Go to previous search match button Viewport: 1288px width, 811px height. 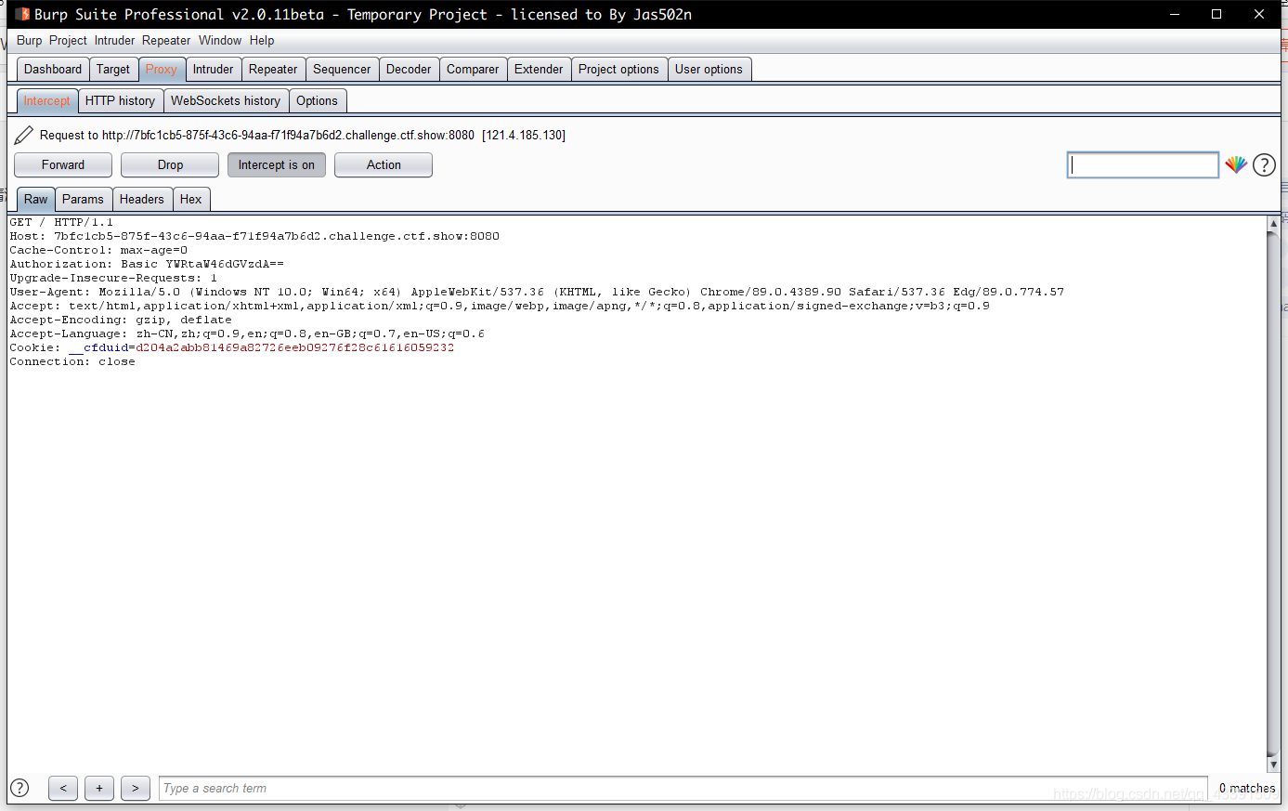pos(63,788)
